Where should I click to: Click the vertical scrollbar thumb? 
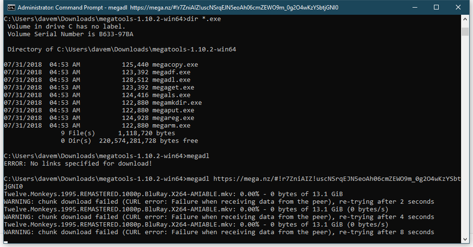tap(465, 32)
